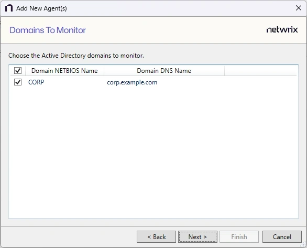Uncheck the CORP domain checkbox

[18, 82]
